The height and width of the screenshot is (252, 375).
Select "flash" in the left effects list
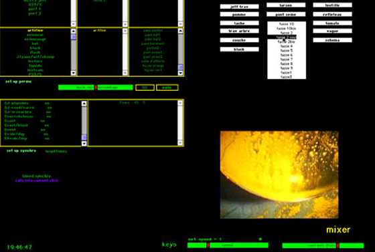35,52
